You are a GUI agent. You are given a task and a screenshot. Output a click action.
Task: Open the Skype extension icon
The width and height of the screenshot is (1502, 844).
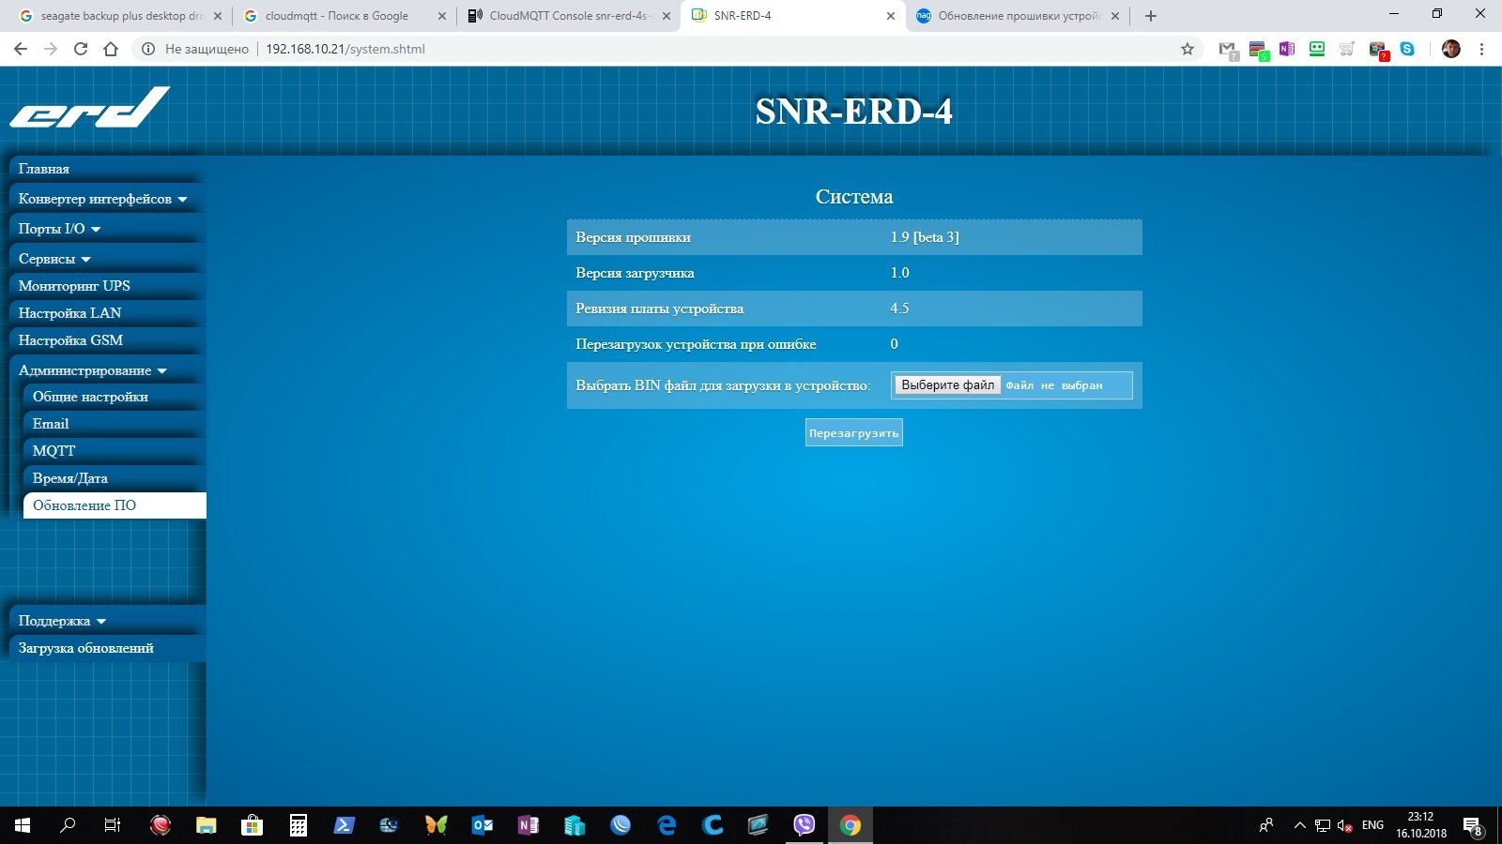[x=1407, y=49]
